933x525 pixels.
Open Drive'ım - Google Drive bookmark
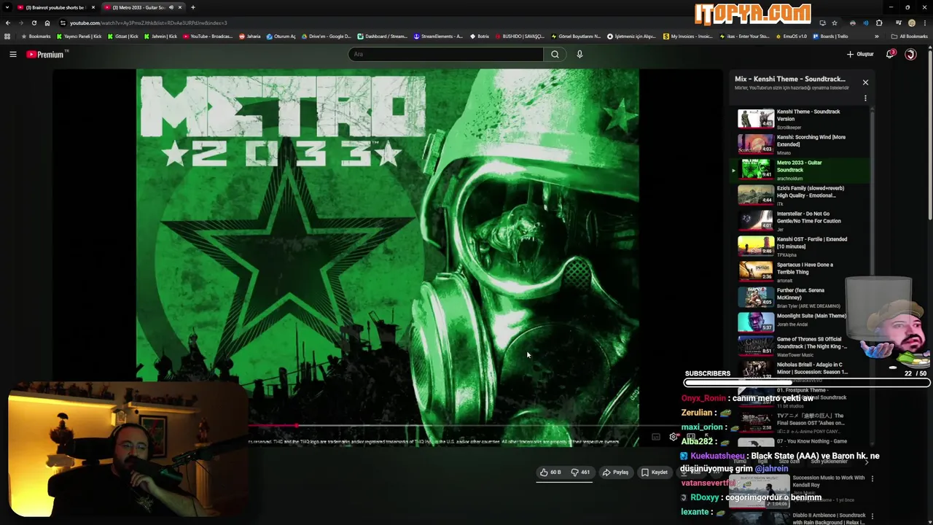pyautogui.click(x=326, y=36)
